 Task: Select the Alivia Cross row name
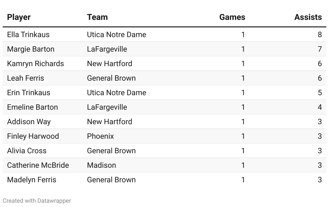(27, 151)
